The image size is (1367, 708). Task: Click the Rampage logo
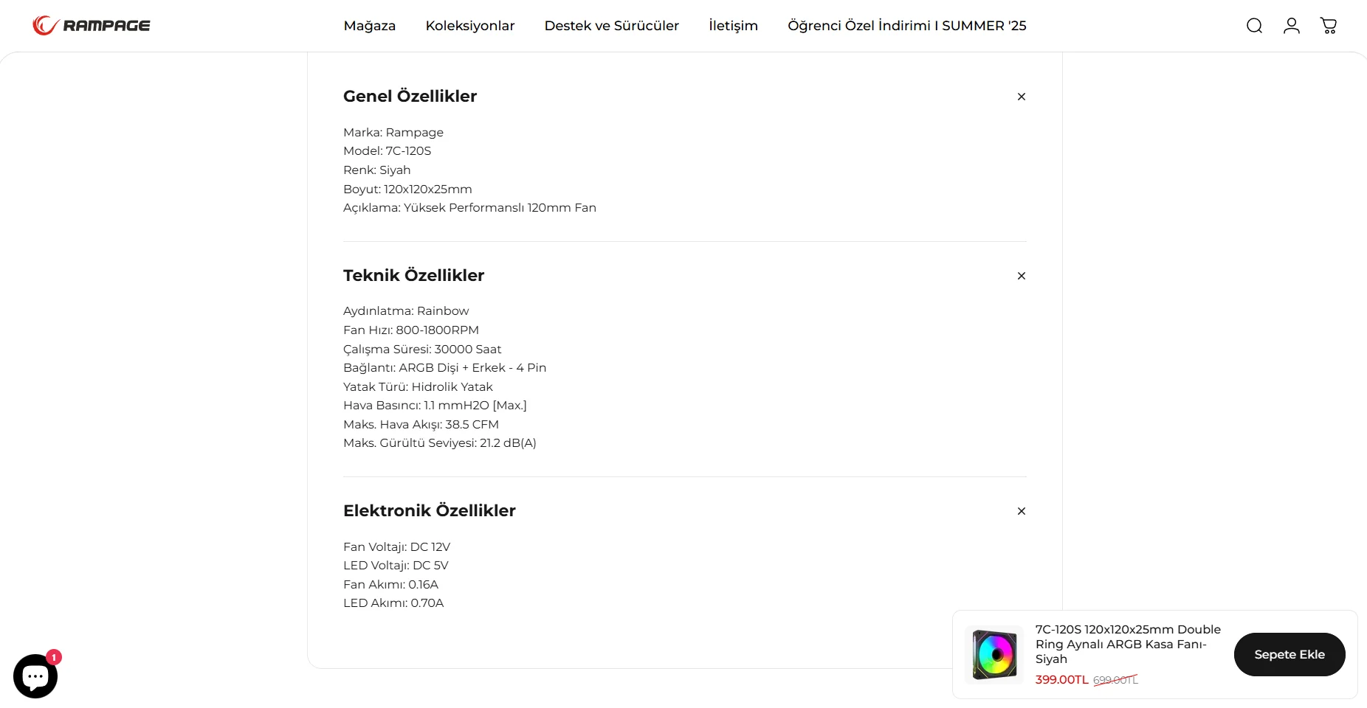[x=92, y=26]
